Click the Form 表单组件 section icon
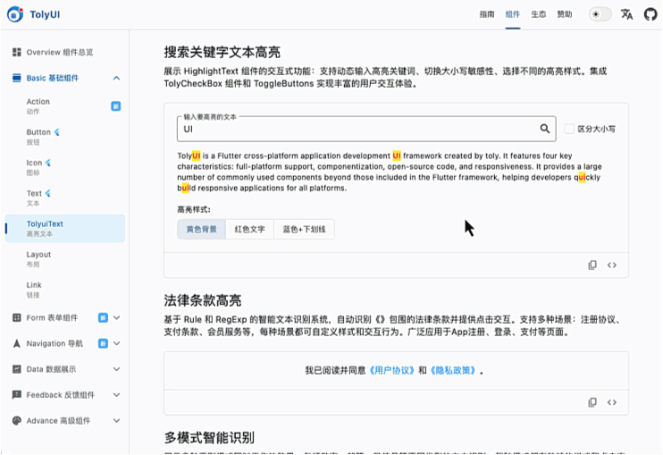The height and width of the screenshot is (455, 663). (x=16, y=317)
